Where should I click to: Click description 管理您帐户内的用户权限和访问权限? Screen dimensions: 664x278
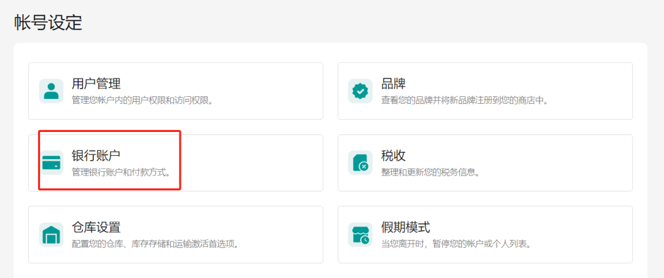tap(143, 100)
